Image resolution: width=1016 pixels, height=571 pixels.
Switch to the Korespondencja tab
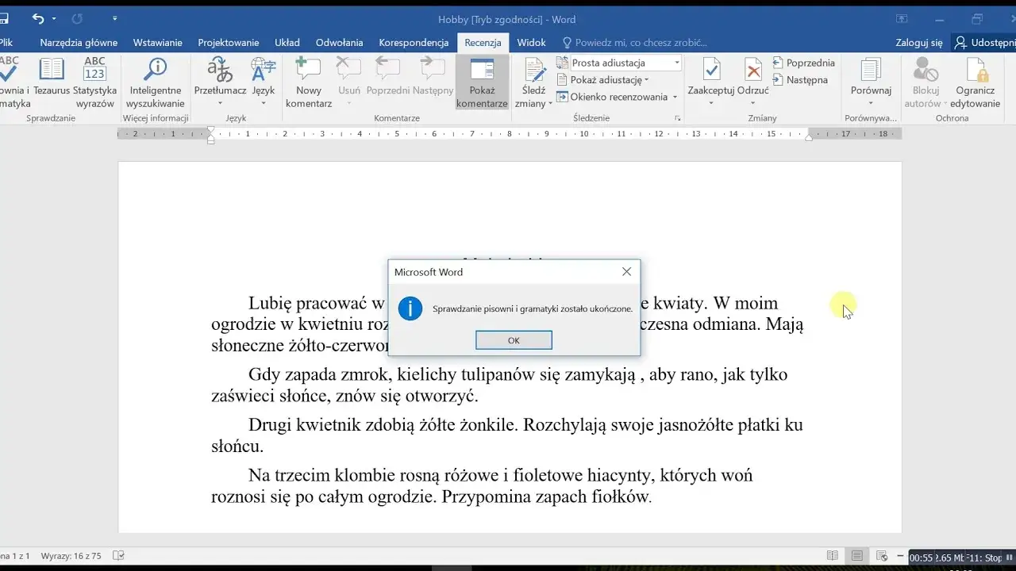coord(414,43)
